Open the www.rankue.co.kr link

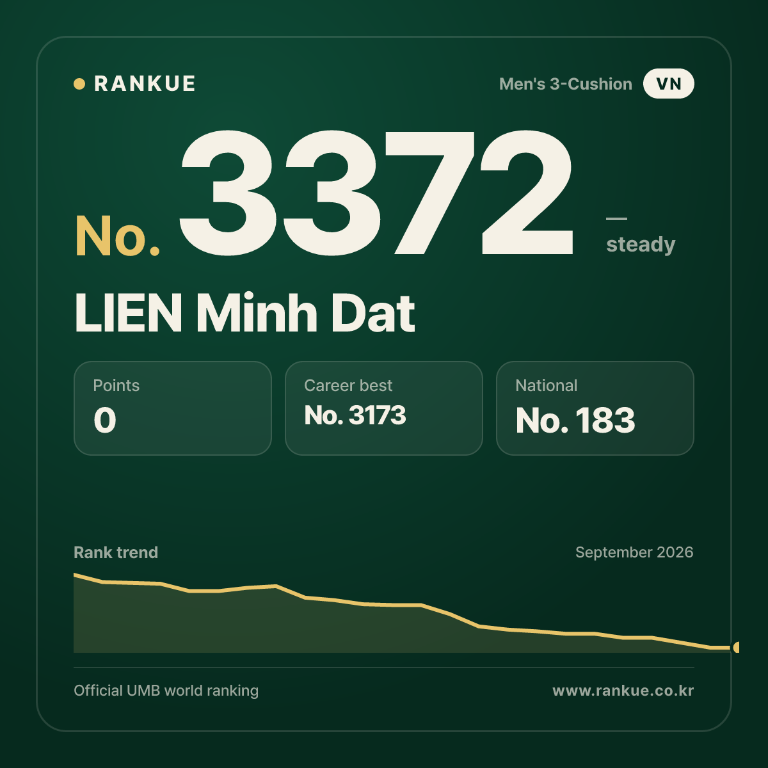click(x=623, y=691)
